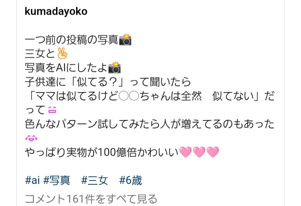Click the first pink heart emoji
Image resolution: width=301 pixels, height=206 pixels.
pyautogui.click(x=185, y=152)
